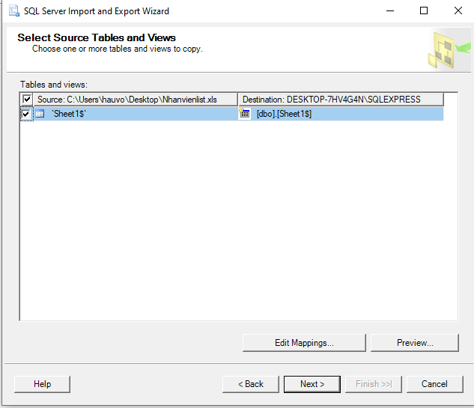This screenshot has width=474, height=408.
Task: Click the Source column header
Action: pyautogui.click(x=135, y=100)
